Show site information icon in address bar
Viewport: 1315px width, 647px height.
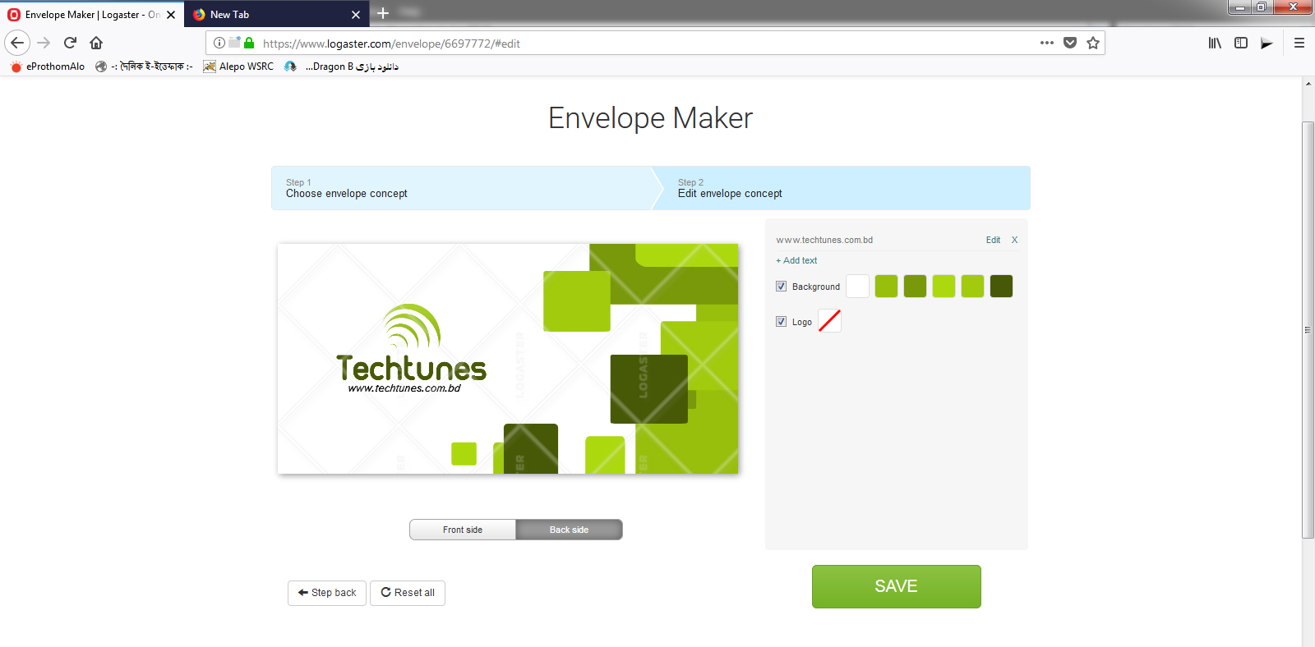click(x=219, y=43)
